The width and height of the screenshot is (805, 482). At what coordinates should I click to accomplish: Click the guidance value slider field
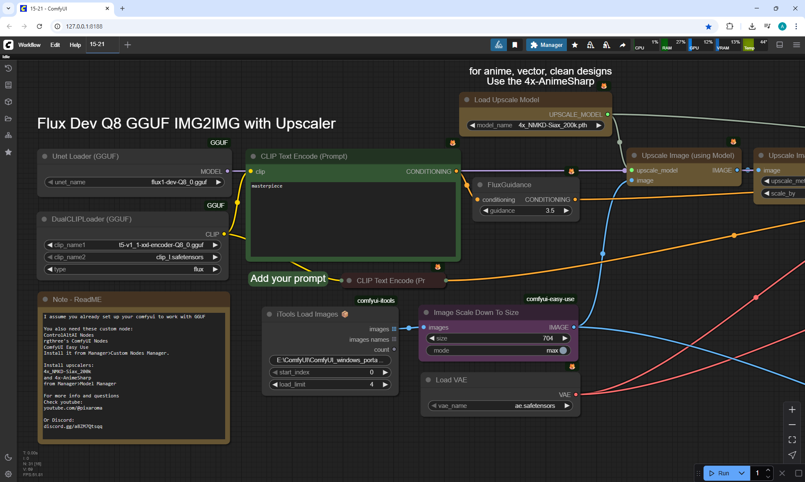(526, 211)
